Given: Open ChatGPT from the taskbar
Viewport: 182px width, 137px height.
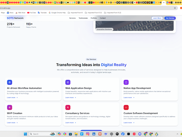Looking at the screenshot, I should click(x=111, y=134).
